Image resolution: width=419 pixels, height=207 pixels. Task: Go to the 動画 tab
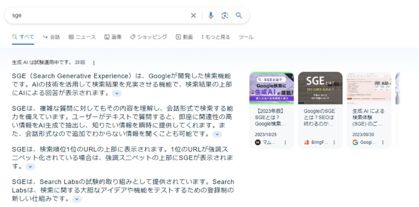tap(184, 37)
